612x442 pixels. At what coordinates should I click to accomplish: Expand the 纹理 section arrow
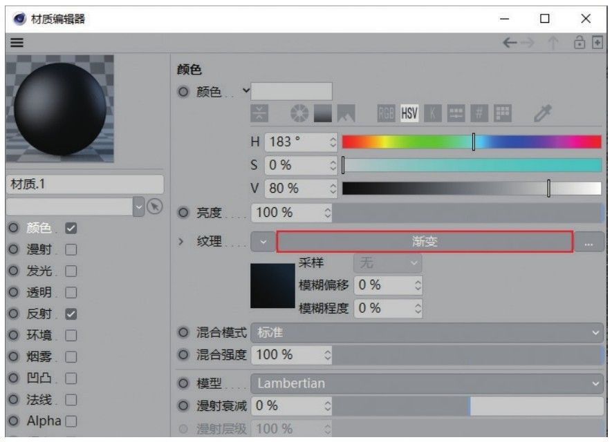pos(180,242)
